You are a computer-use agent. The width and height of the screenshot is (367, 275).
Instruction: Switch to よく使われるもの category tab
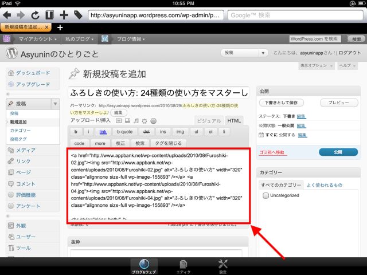tap(325, 185)
